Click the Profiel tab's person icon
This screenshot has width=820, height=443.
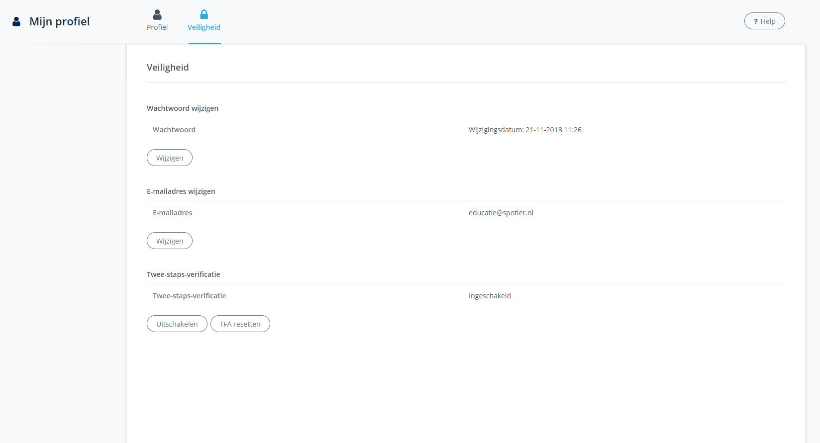pos(157,15)
